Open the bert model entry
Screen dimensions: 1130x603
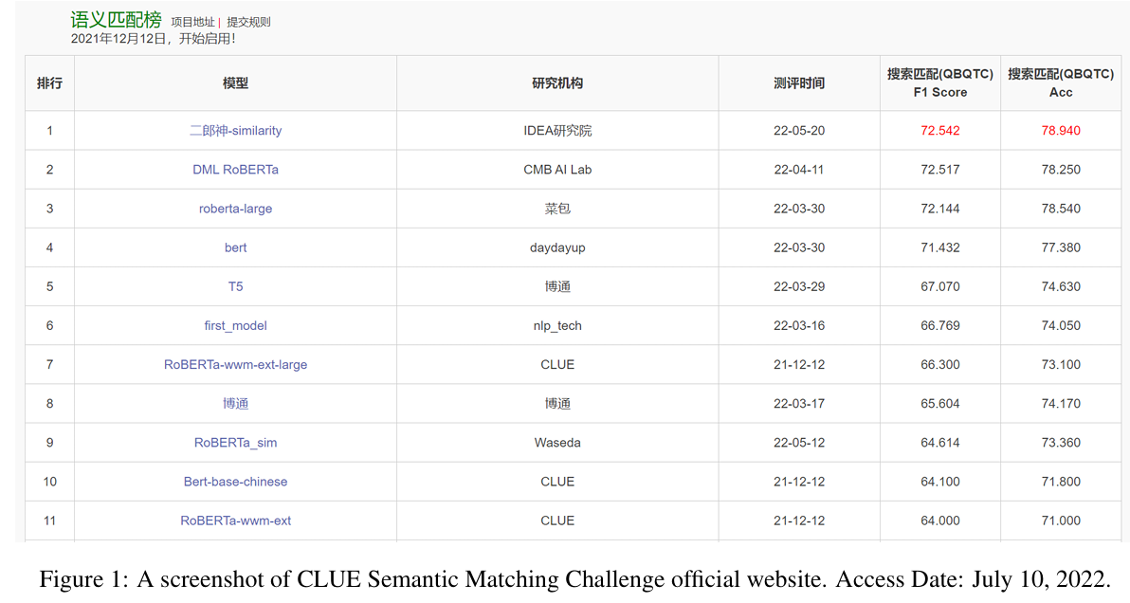(236, 247)
